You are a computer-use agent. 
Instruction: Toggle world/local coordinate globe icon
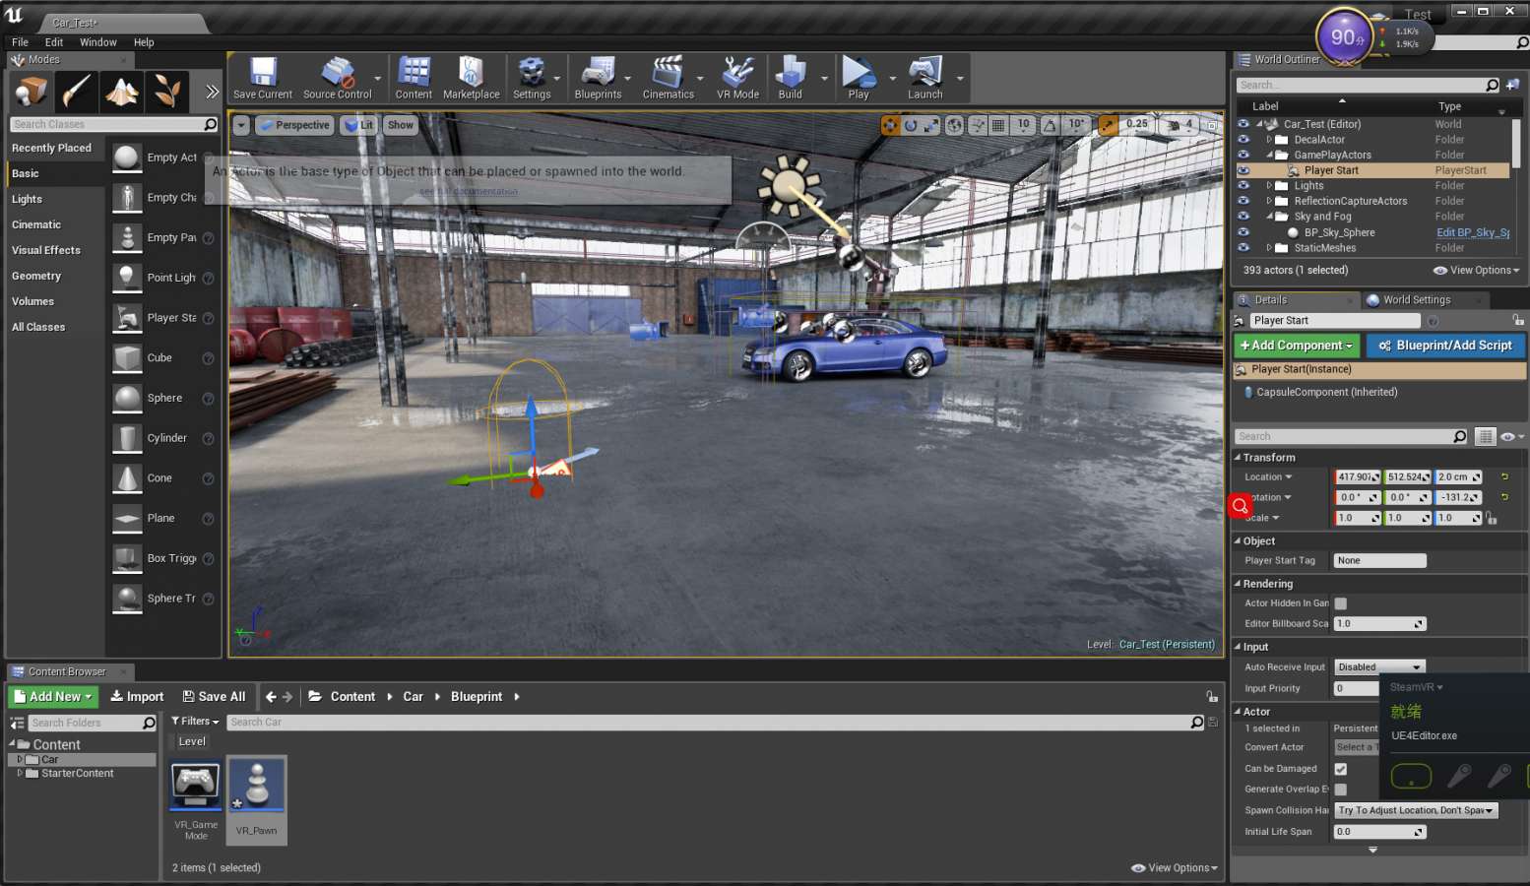click(x=954, y=125)
